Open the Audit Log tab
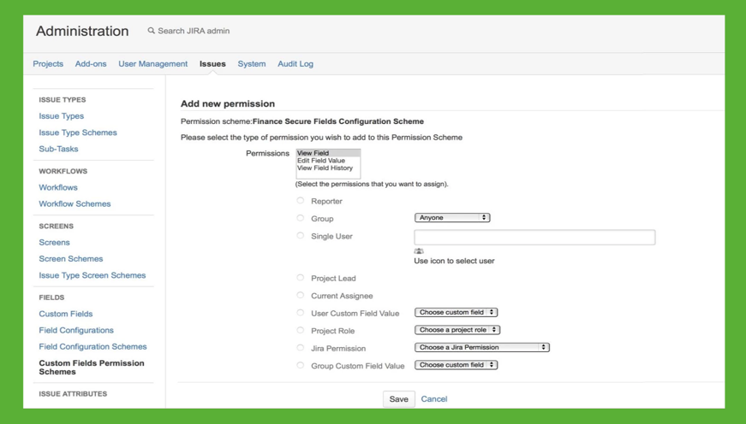Image resolution: width=746 pixels, height=424 pixels. 295,64
